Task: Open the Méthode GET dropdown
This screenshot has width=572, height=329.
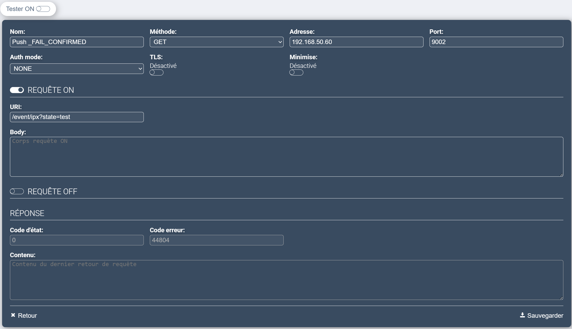Action: click(x=216, y=42)
